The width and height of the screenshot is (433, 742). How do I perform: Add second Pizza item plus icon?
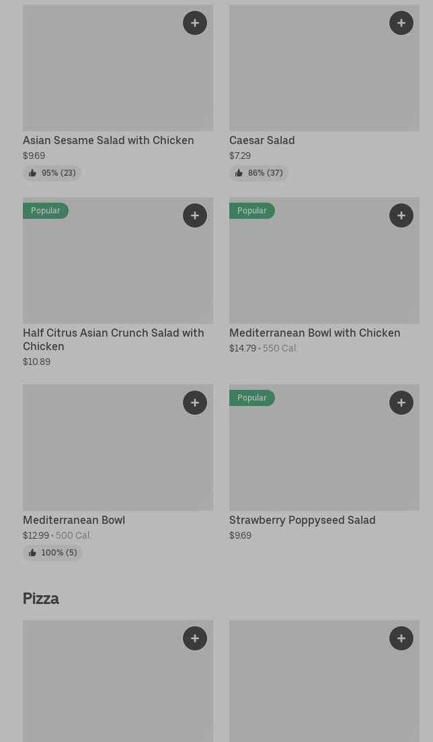(x=401, y=638)
